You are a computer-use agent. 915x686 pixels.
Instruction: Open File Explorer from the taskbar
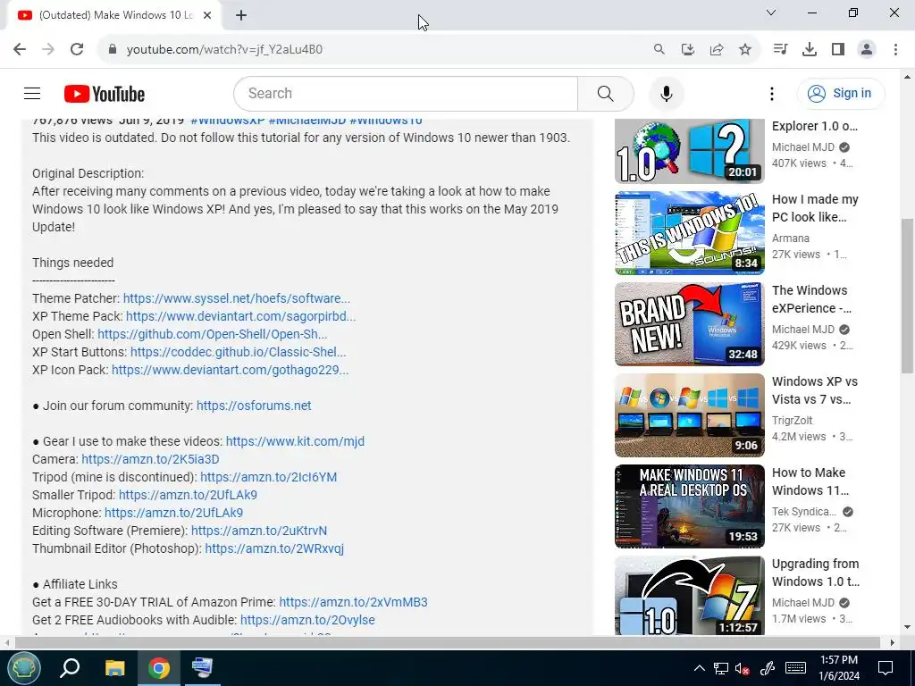pyautogui.click(x=114, y=668)
